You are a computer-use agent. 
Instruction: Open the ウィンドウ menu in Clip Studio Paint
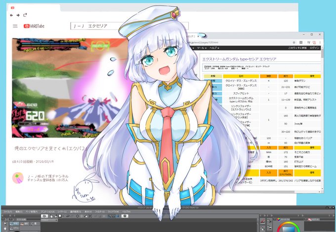pyautogui.click(x=113, y=212)
